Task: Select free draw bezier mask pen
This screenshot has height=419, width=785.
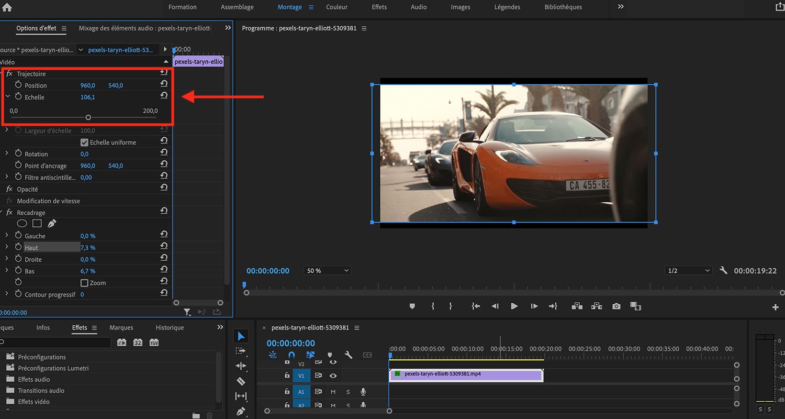Action: coord(52,224)
